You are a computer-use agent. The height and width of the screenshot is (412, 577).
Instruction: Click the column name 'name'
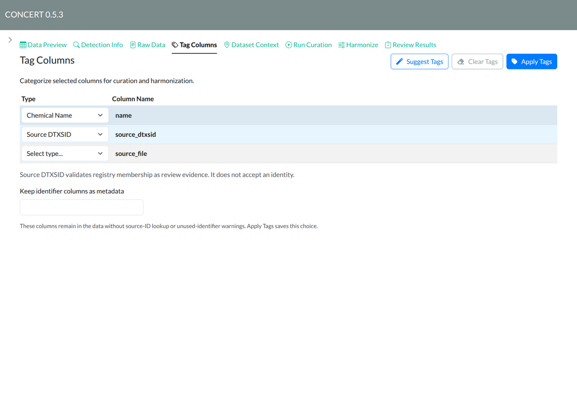124,115
